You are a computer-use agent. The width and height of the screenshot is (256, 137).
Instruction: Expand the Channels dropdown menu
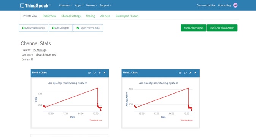coord(66,5)
